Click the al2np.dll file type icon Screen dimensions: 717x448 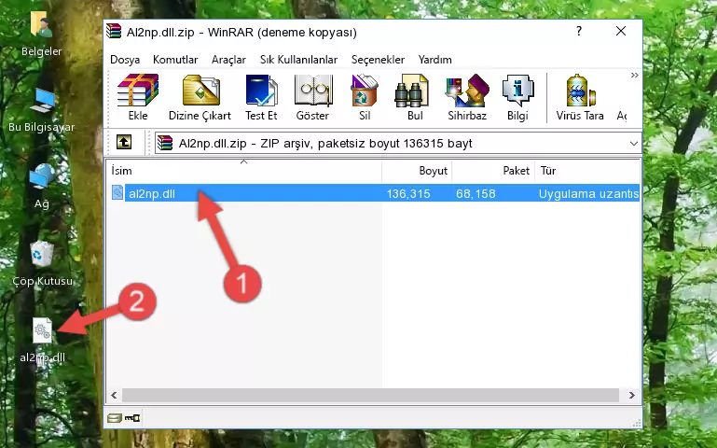(x=117, y=192)
